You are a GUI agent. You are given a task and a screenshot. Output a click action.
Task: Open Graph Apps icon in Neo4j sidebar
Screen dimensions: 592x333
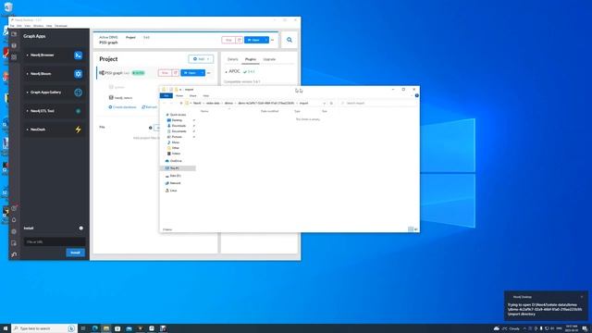[14, 57]
